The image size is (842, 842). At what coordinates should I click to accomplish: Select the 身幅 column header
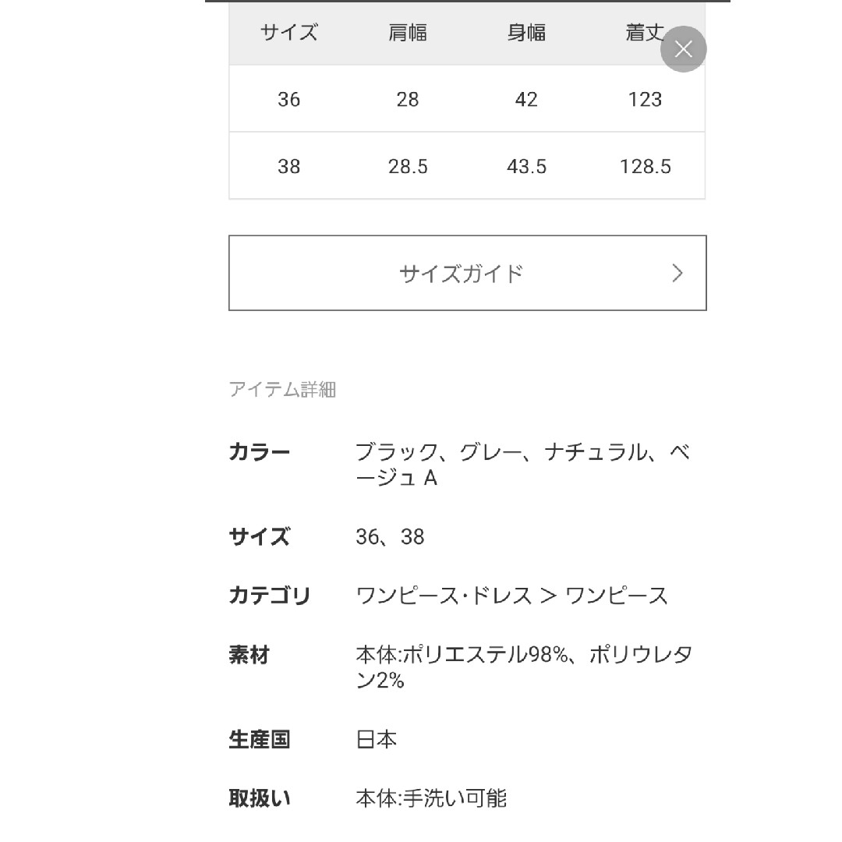(526, 33)
